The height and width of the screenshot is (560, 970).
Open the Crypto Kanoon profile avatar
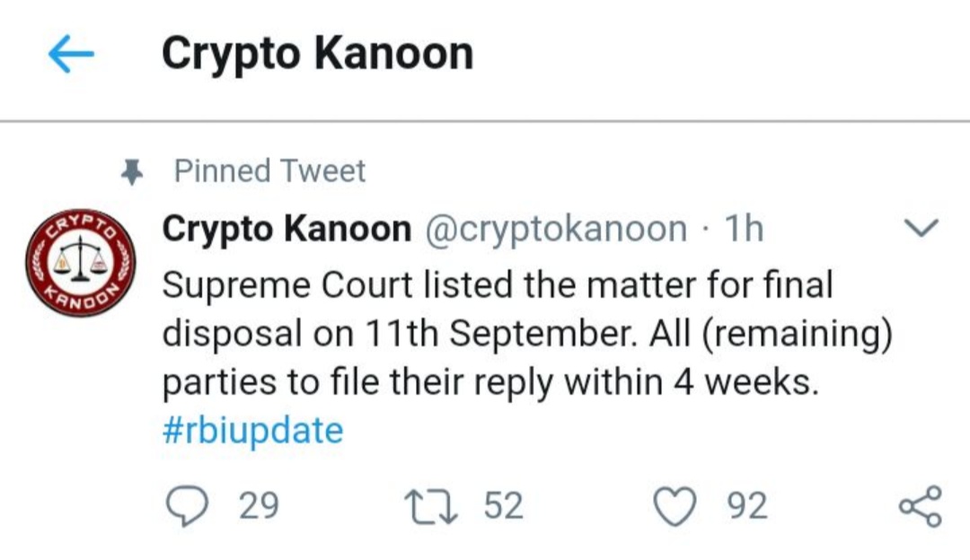click(x=80, y=265)
